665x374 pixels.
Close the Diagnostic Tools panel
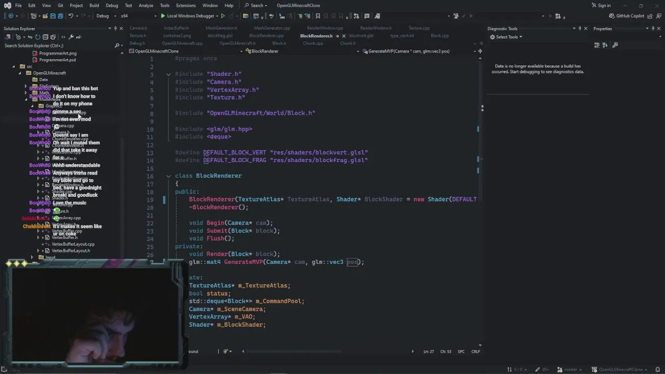[x=586, y=29]
